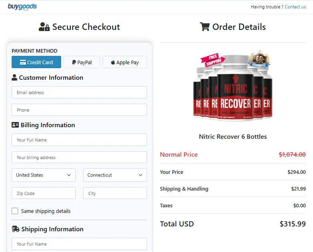Switch to the PayPal payment method
Viewport: 313px width, 252px height.
(82, 62)
